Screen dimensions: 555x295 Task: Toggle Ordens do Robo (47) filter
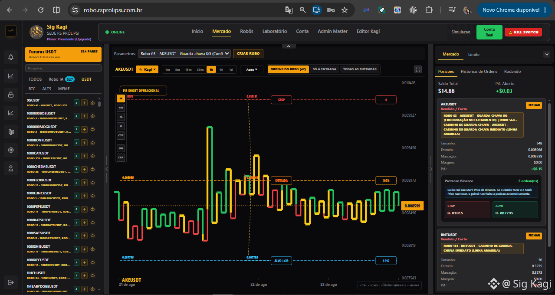coord(288,69)
